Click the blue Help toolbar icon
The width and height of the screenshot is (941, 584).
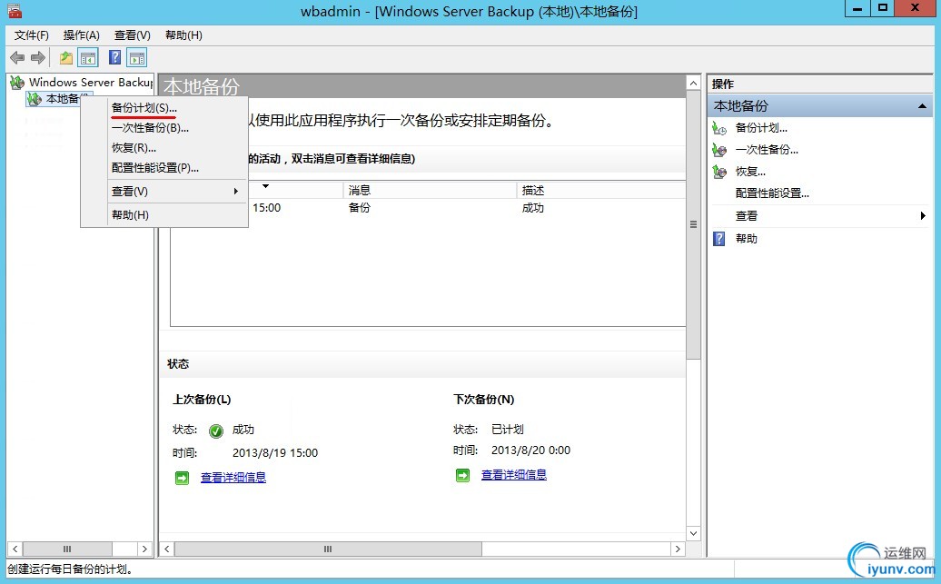coord(114,57)
